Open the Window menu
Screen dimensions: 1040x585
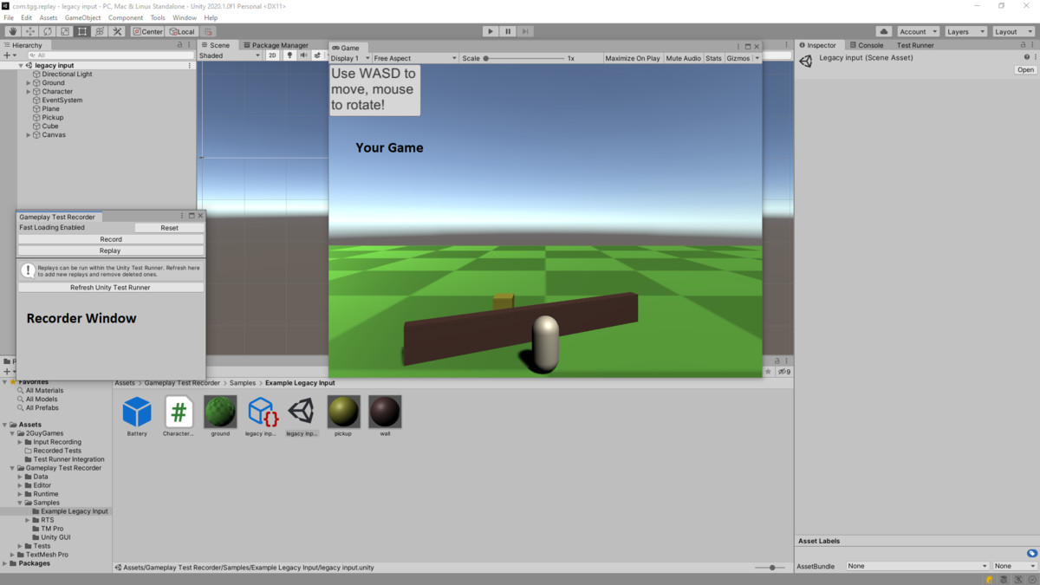184,16
